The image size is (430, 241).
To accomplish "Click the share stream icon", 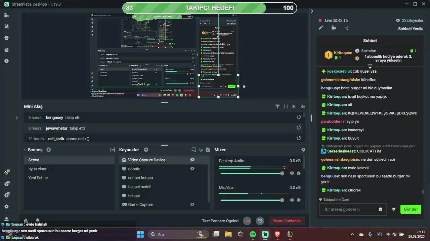I will click(x=347, y=28).
